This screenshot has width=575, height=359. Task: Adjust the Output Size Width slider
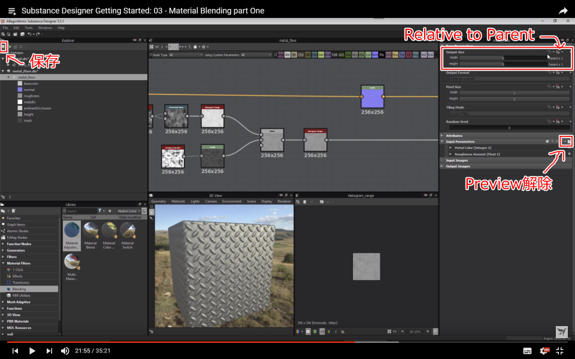(x=503, y=58)
